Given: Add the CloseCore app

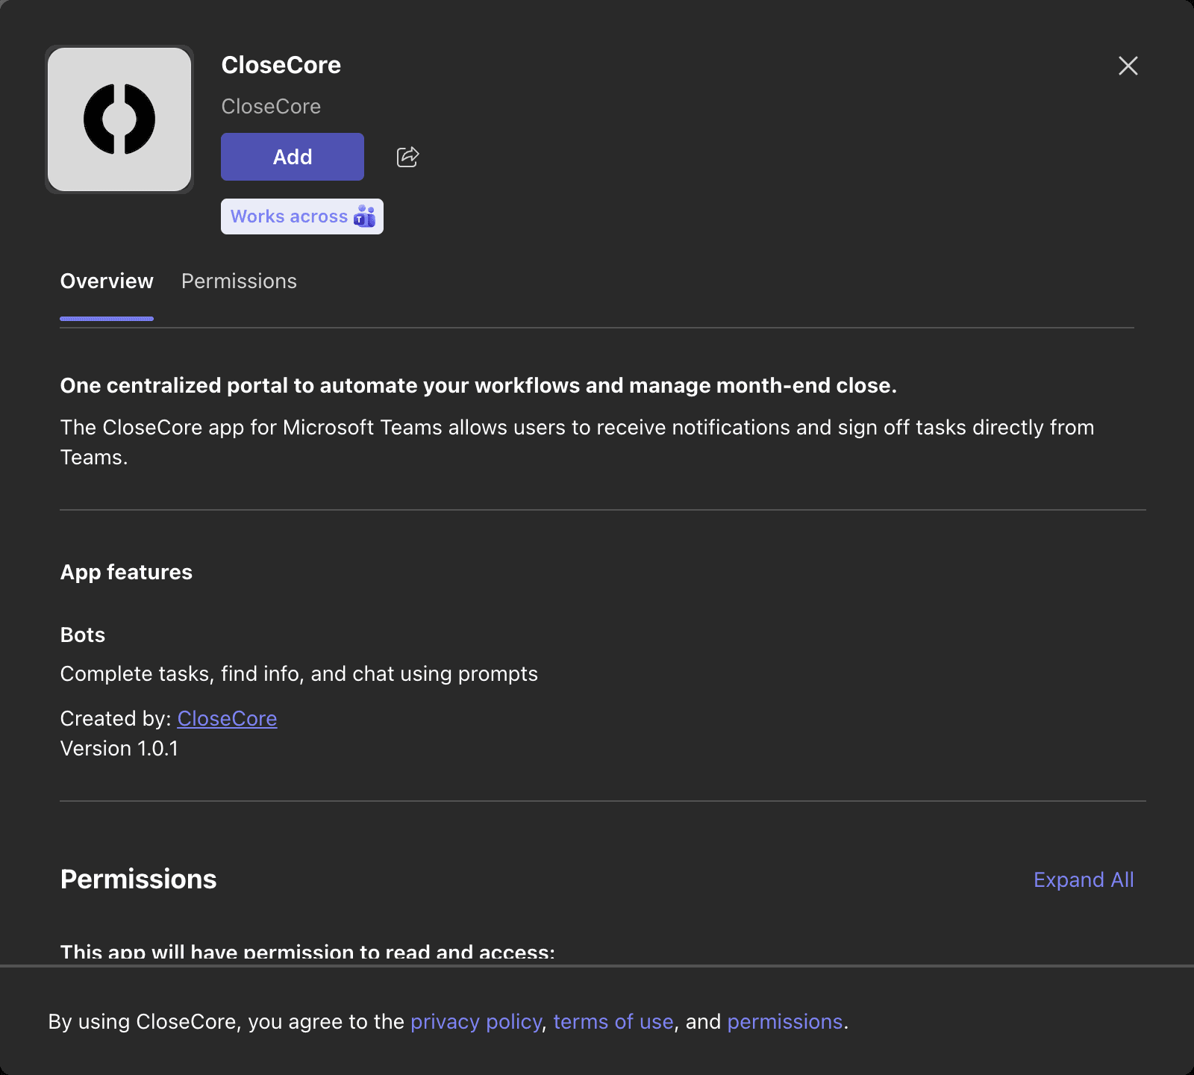Looking at the screenshot, I should click(293, 157).
